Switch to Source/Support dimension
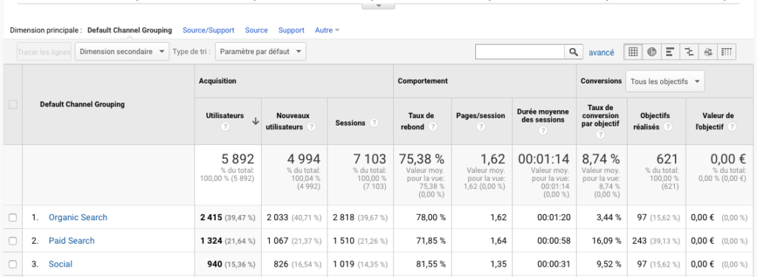 [208, 30]
